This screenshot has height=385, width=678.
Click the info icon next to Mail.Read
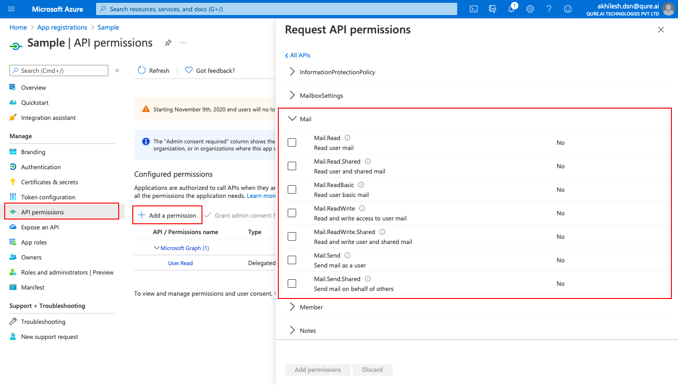click(x=347, y=138)
